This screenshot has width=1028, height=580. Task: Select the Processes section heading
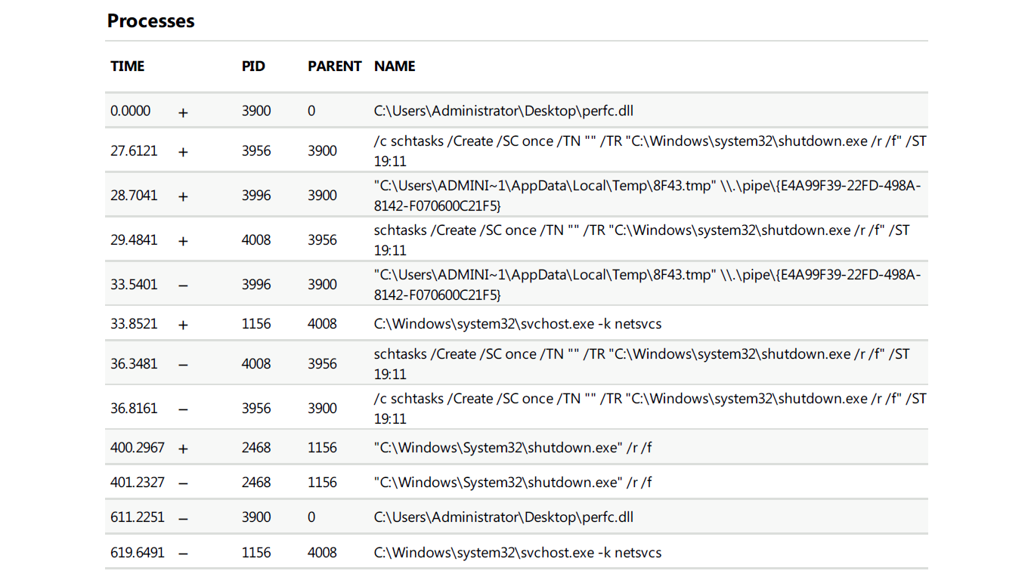coord(150,21)
